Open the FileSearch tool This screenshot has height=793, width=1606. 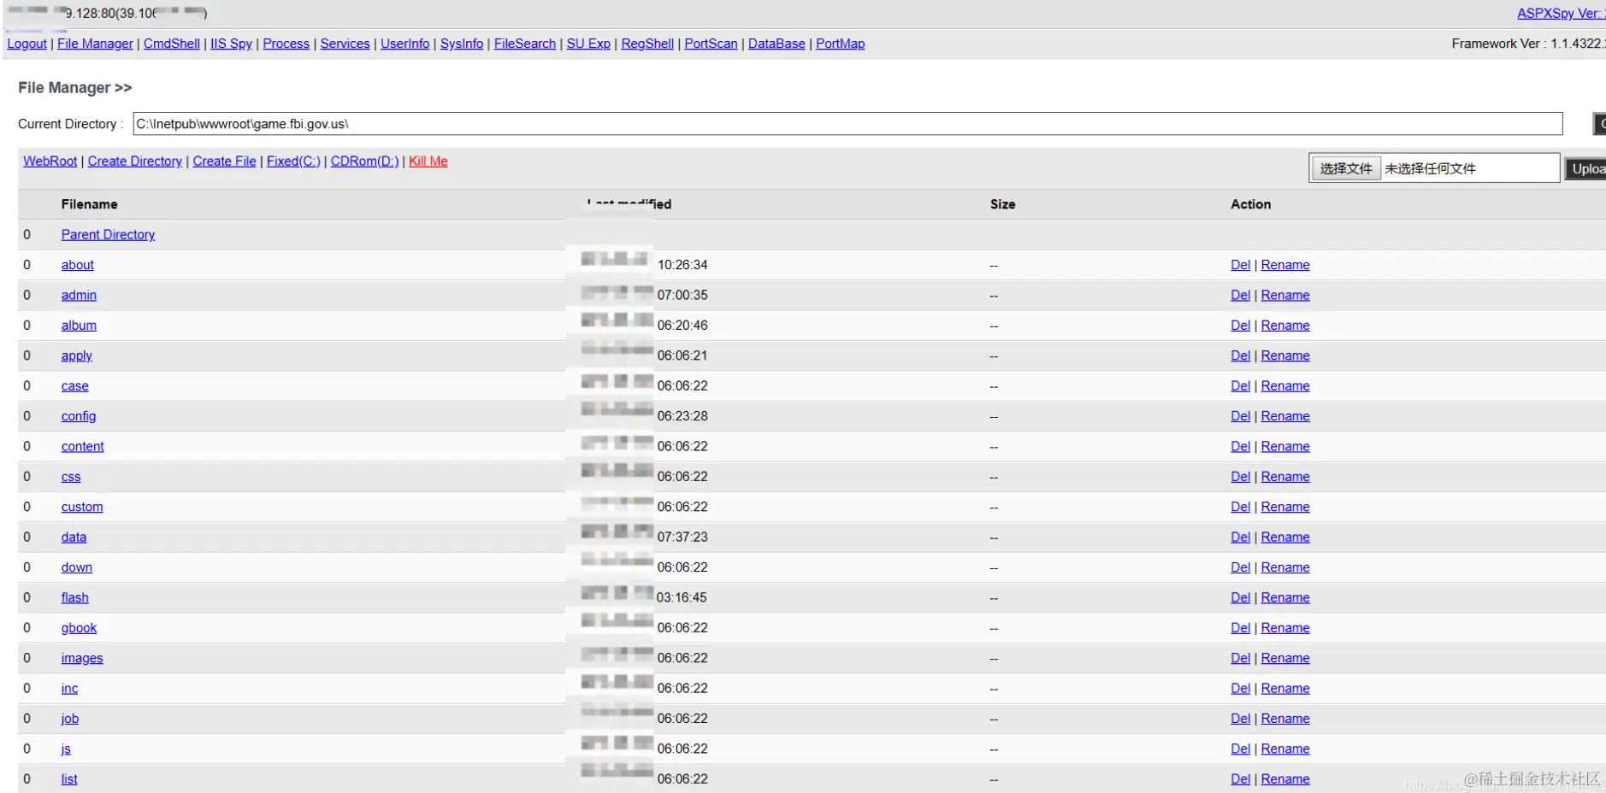[525, 44]
